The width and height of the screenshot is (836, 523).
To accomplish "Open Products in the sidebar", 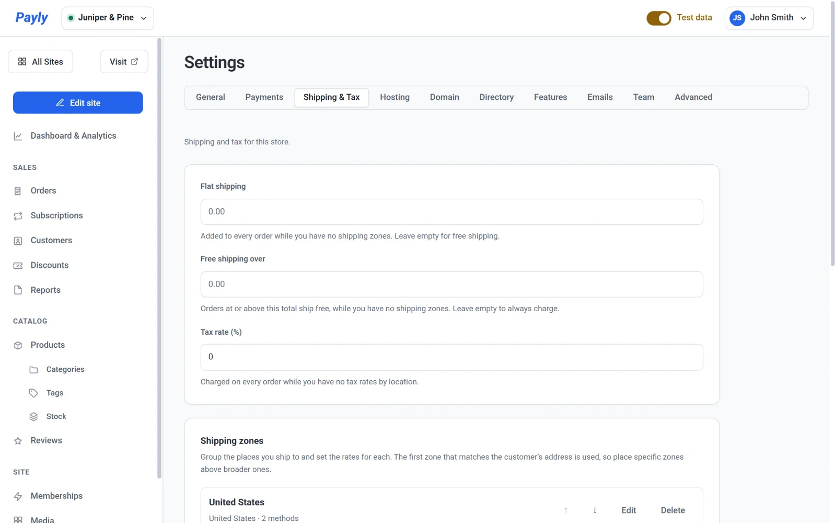I will 48,345.
